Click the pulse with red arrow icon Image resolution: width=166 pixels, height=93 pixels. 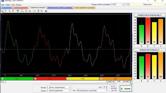click(30, 11)
